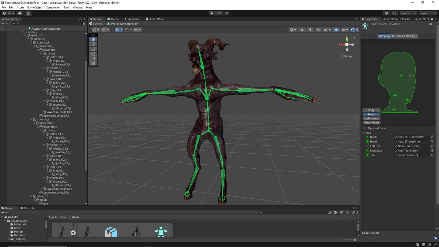Lock the Inspector panel
439x247 pixels.
pos(432,19)
